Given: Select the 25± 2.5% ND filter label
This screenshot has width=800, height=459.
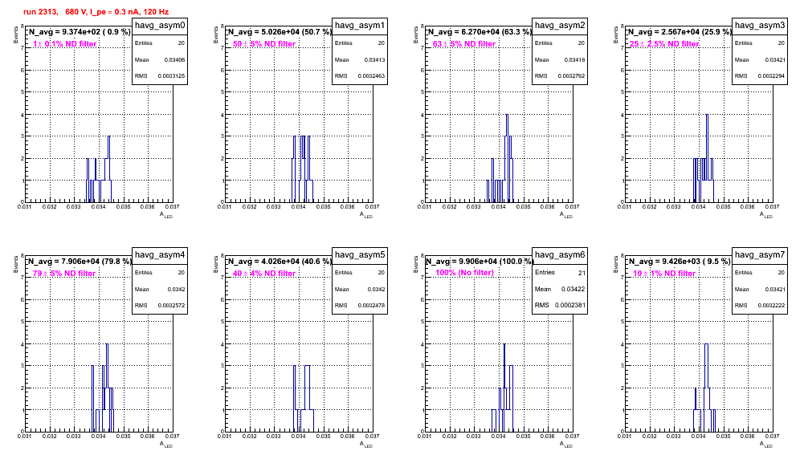Looking at the screenshot, I should tap(664, 44).
